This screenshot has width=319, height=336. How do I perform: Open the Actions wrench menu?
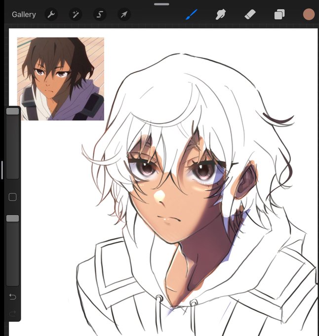tap(51, 14)
